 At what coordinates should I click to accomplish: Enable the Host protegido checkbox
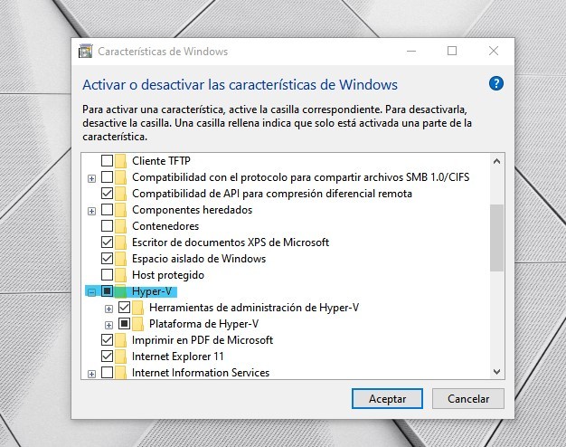click(108, 275)
